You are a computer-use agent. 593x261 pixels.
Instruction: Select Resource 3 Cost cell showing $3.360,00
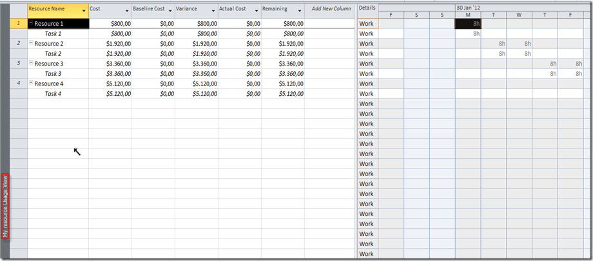(110, 64)
